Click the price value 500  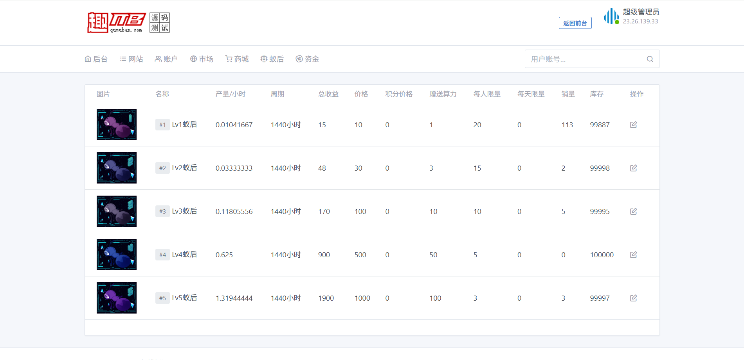[x=360, y=255]
